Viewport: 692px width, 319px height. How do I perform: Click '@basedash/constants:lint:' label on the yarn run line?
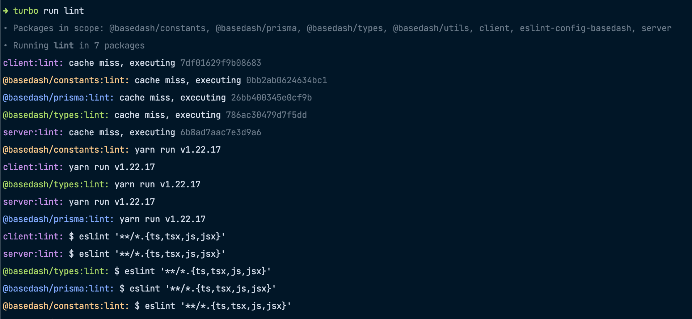pyautogui.click(x=66, y=150)
